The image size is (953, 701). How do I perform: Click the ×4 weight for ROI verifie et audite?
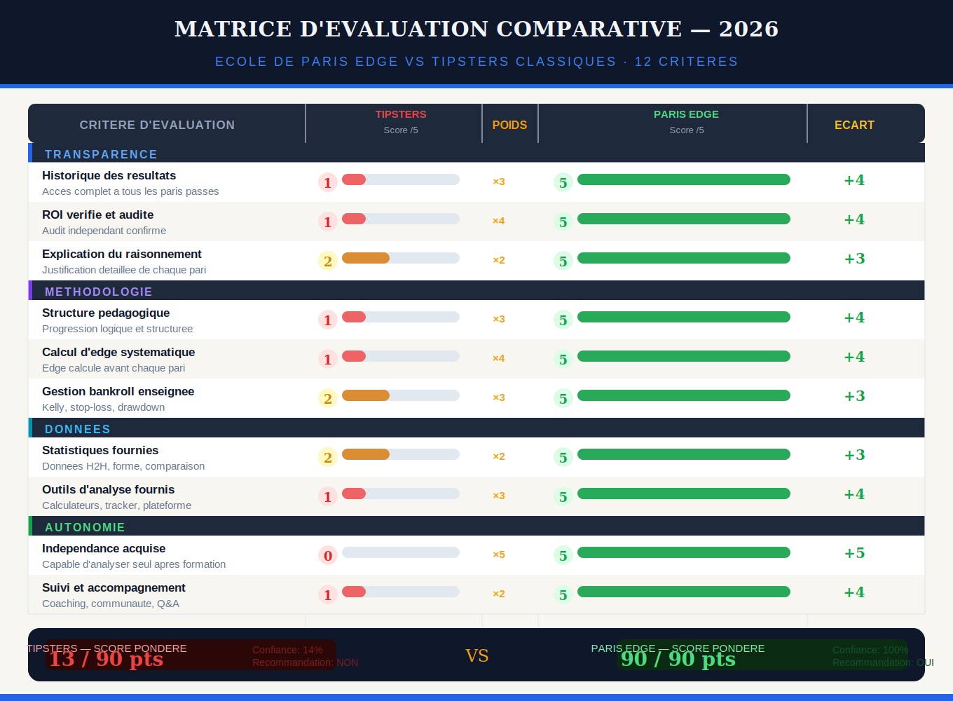click(499, 221)
